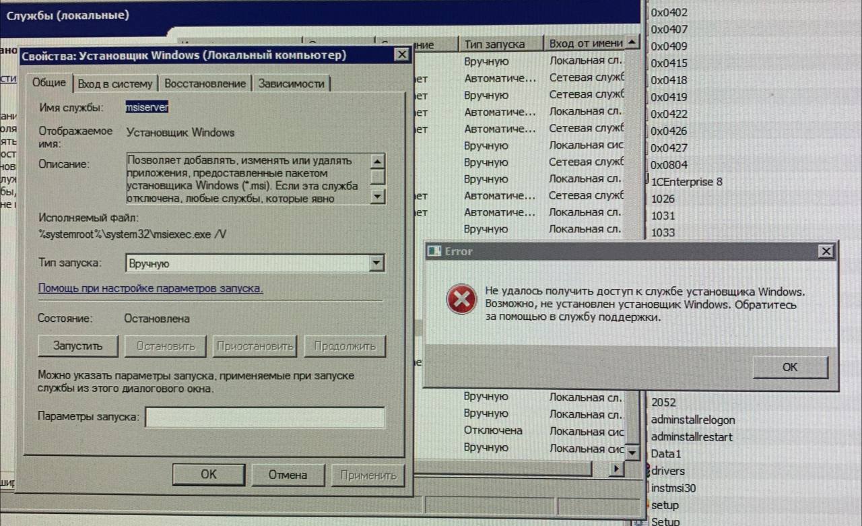Sort services by Вход от имени column

click(x=585, y=44)
